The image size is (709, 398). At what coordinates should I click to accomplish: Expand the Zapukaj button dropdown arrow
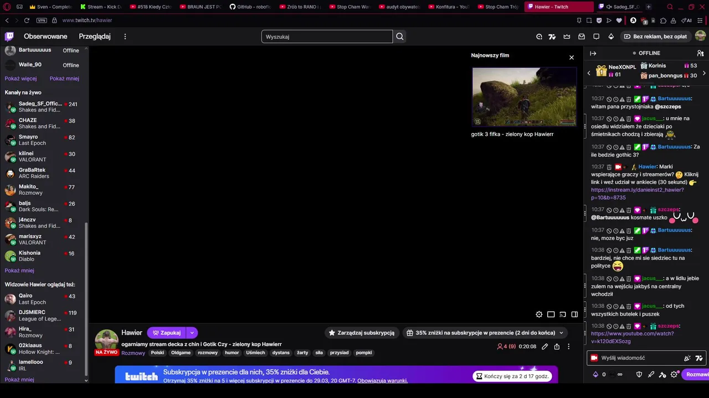click(192, 333)
